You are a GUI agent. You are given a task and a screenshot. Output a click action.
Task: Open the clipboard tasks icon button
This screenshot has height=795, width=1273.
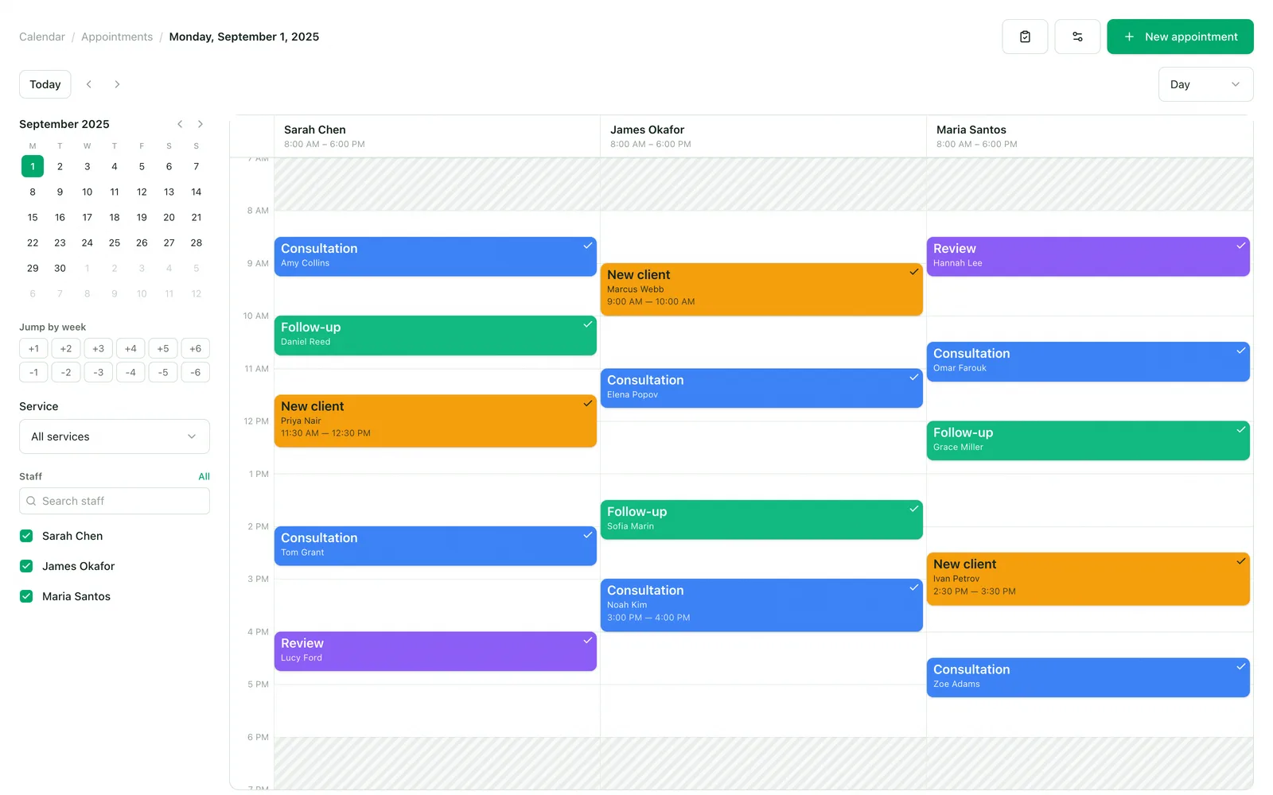pyautogui.click(x=1025, y=37)
